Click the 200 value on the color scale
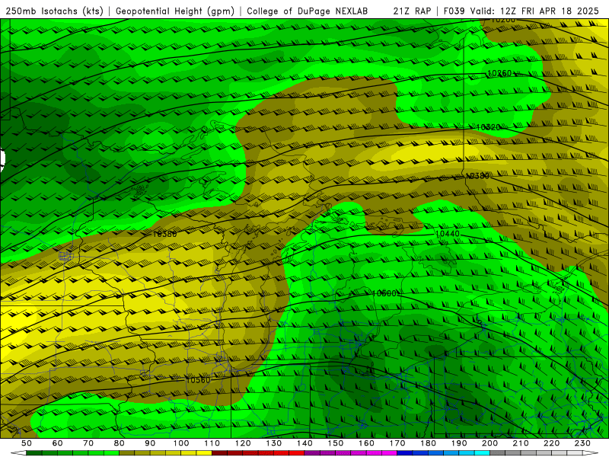The image size is (609, 457). coord(489,443)
